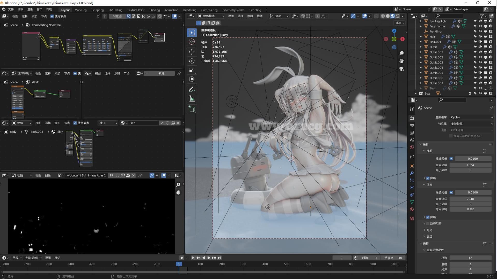Viewport: 497px width, 279px height.
Task: Select the Scale tool in viewport
Action: click(x=192, y=70)
